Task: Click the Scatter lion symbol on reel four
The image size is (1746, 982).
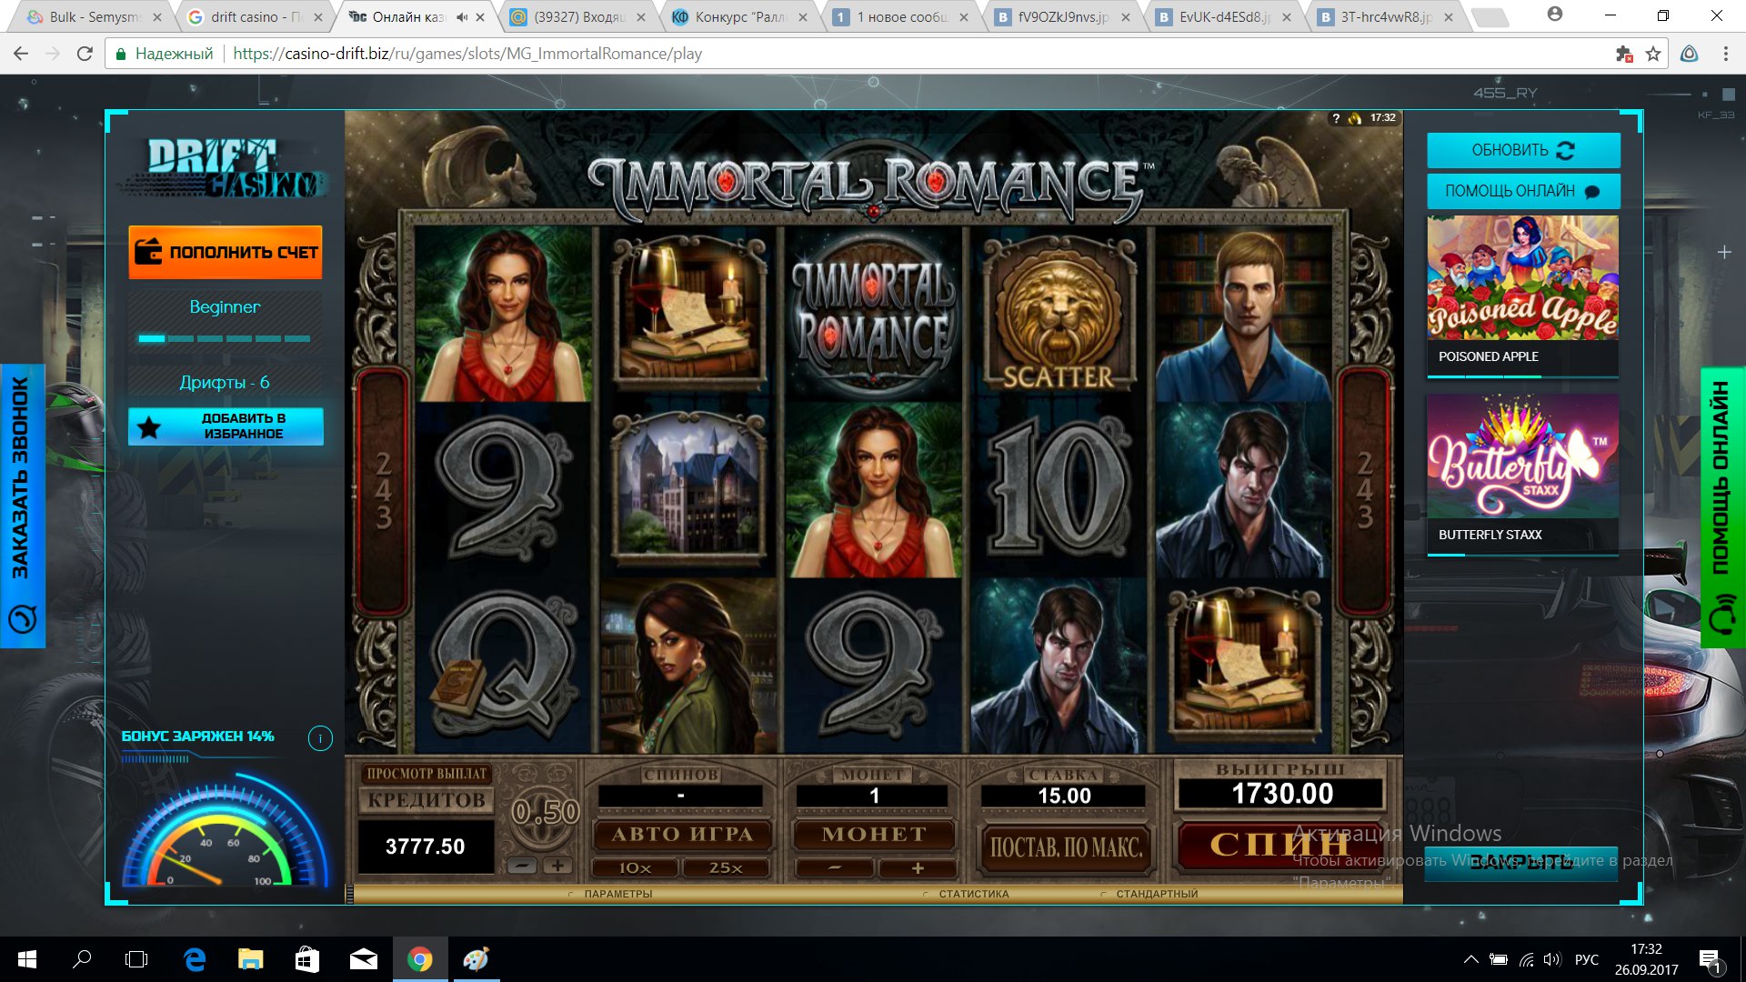Action: click(1059, 314)
